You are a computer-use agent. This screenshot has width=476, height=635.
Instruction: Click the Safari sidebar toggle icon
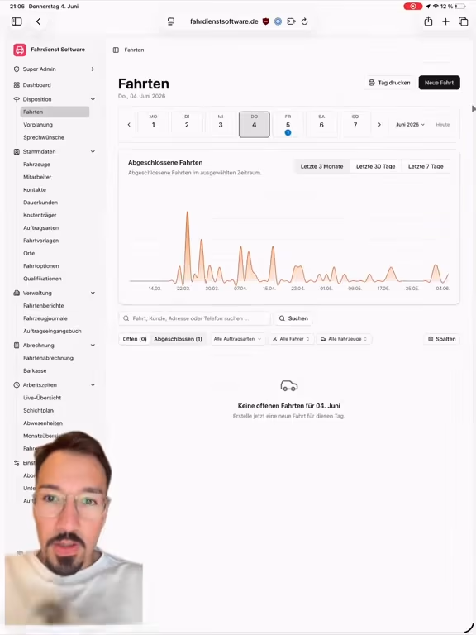[17, 21]
